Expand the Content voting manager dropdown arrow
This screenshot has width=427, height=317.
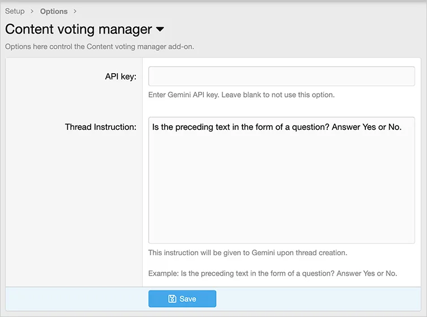pos(160,29)
